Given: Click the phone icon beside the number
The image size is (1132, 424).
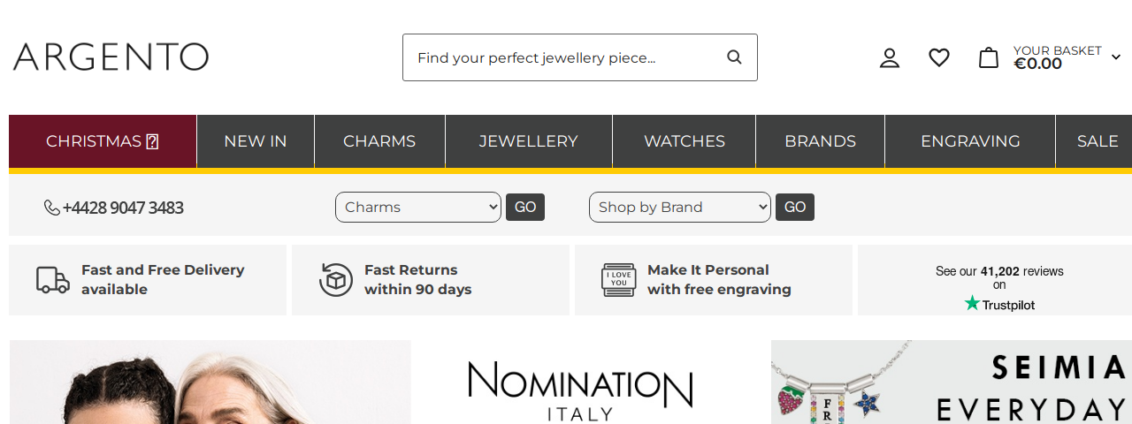Looking at the screenshot, I should [52, 208].
